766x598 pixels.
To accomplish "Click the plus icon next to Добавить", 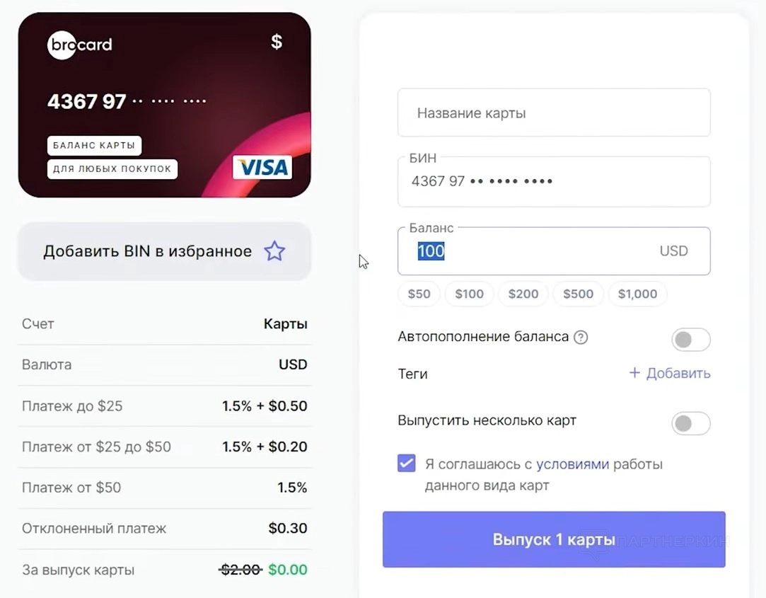I will (x=634, y=373).
